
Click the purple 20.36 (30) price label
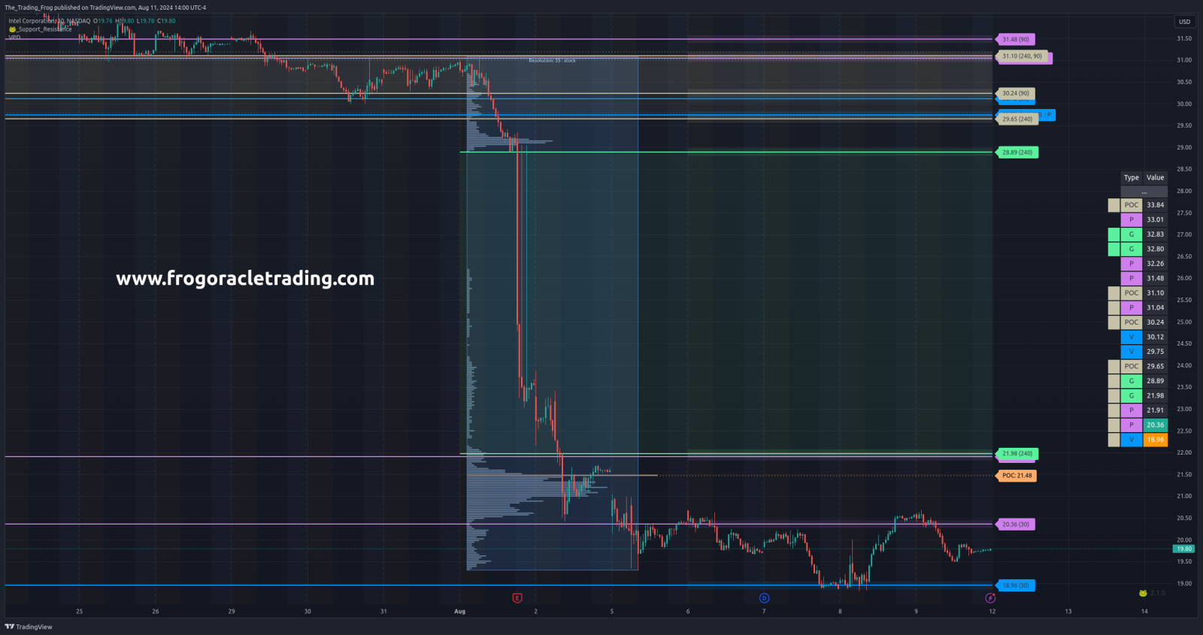[x=1016, y=524]
